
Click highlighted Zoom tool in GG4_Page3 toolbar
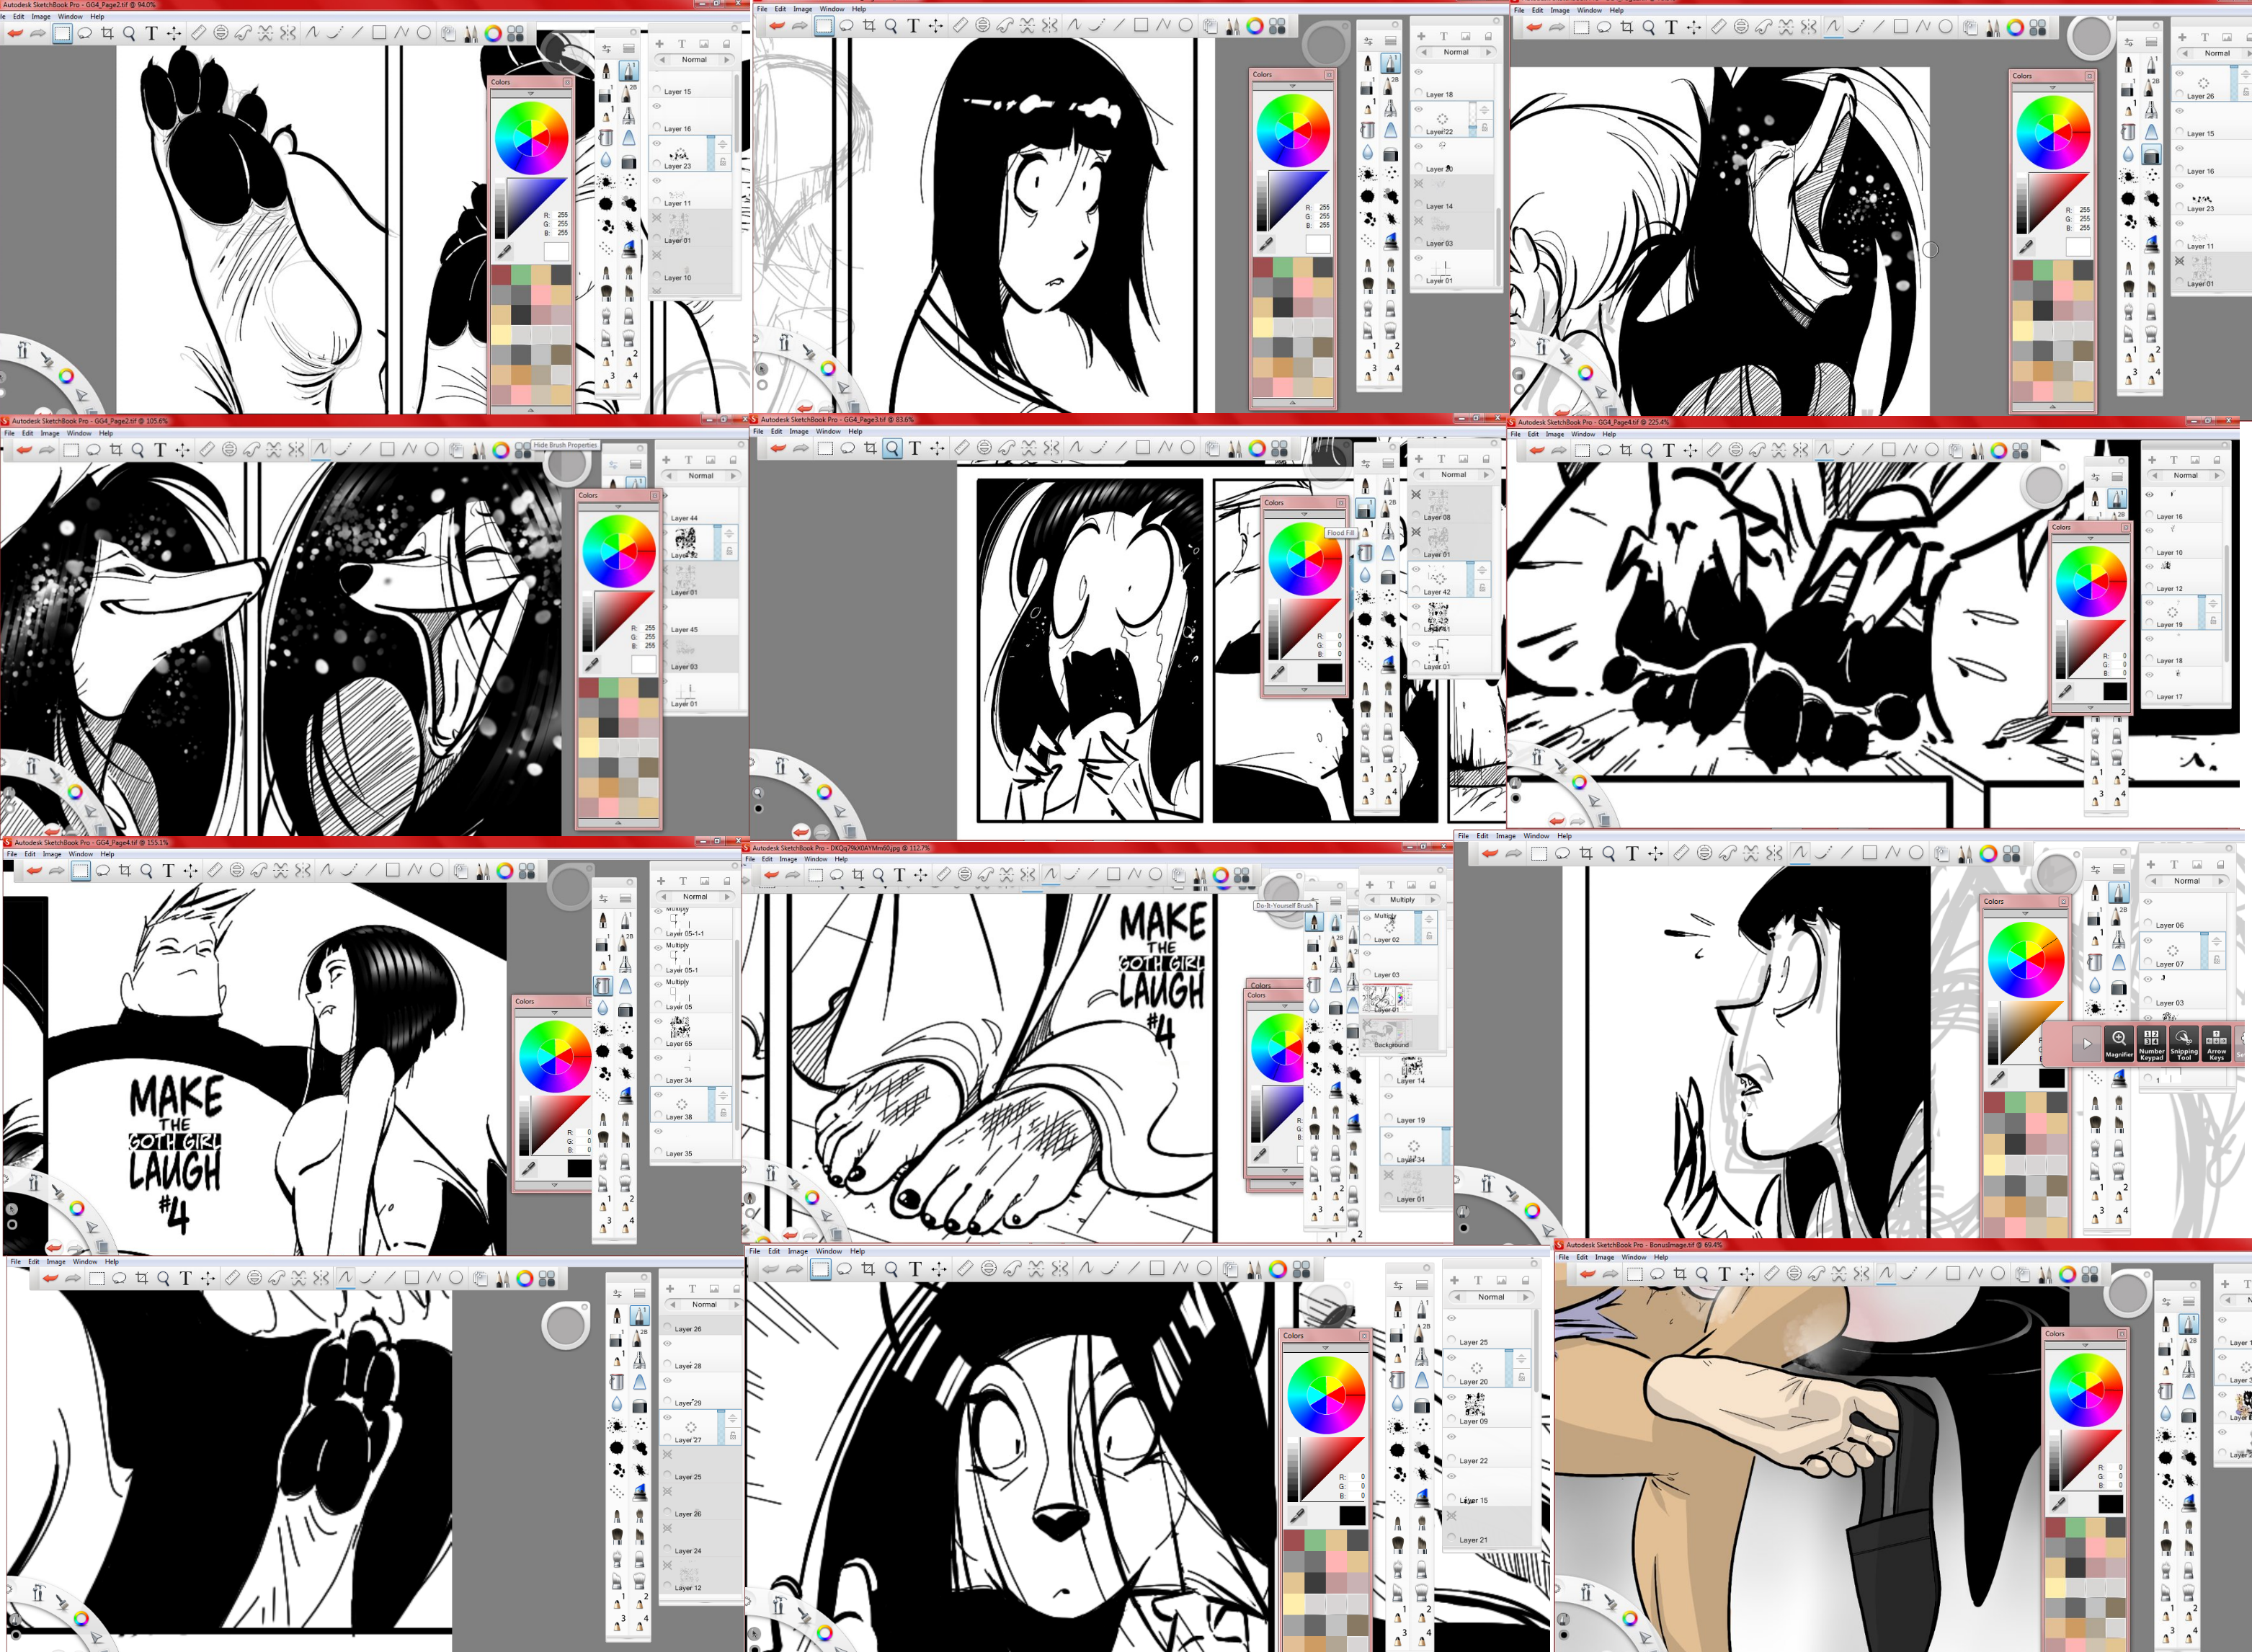coord(891,449)
